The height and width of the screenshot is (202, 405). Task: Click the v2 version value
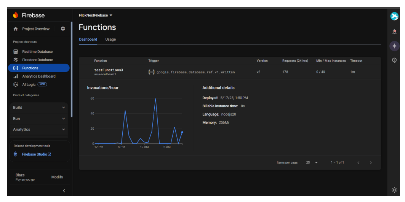[x=258, y=72]
